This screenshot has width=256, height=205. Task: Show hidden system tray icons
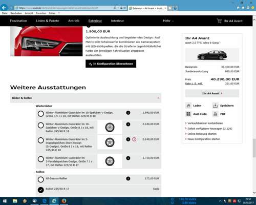(x=220, y=201)
